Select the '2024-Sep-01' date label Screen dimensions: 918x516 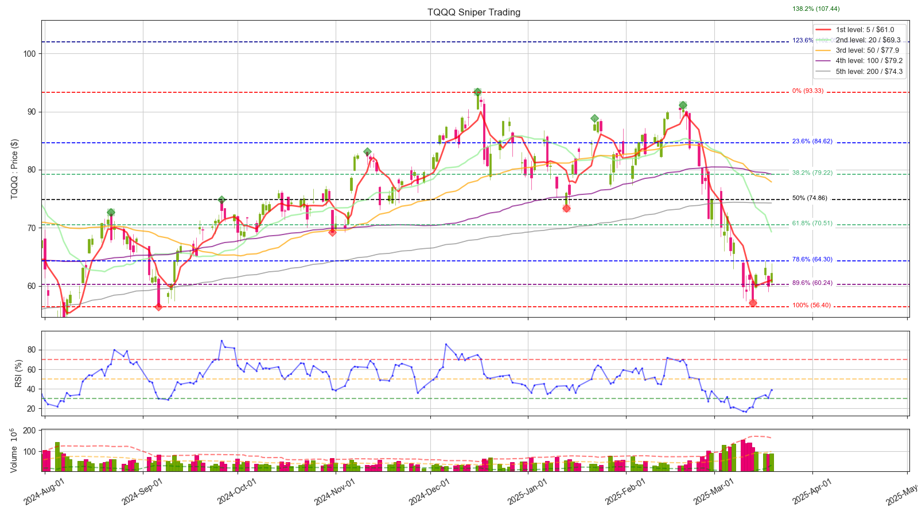click(x=142, y=491)
